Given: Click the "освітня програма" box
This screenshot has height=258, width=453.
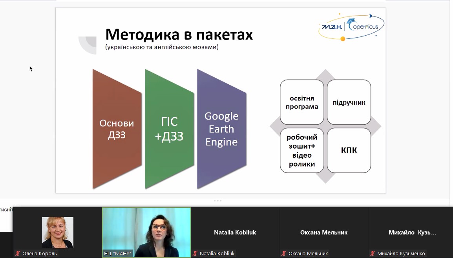Looking at the screenshot, I should (x=302, y=102).
